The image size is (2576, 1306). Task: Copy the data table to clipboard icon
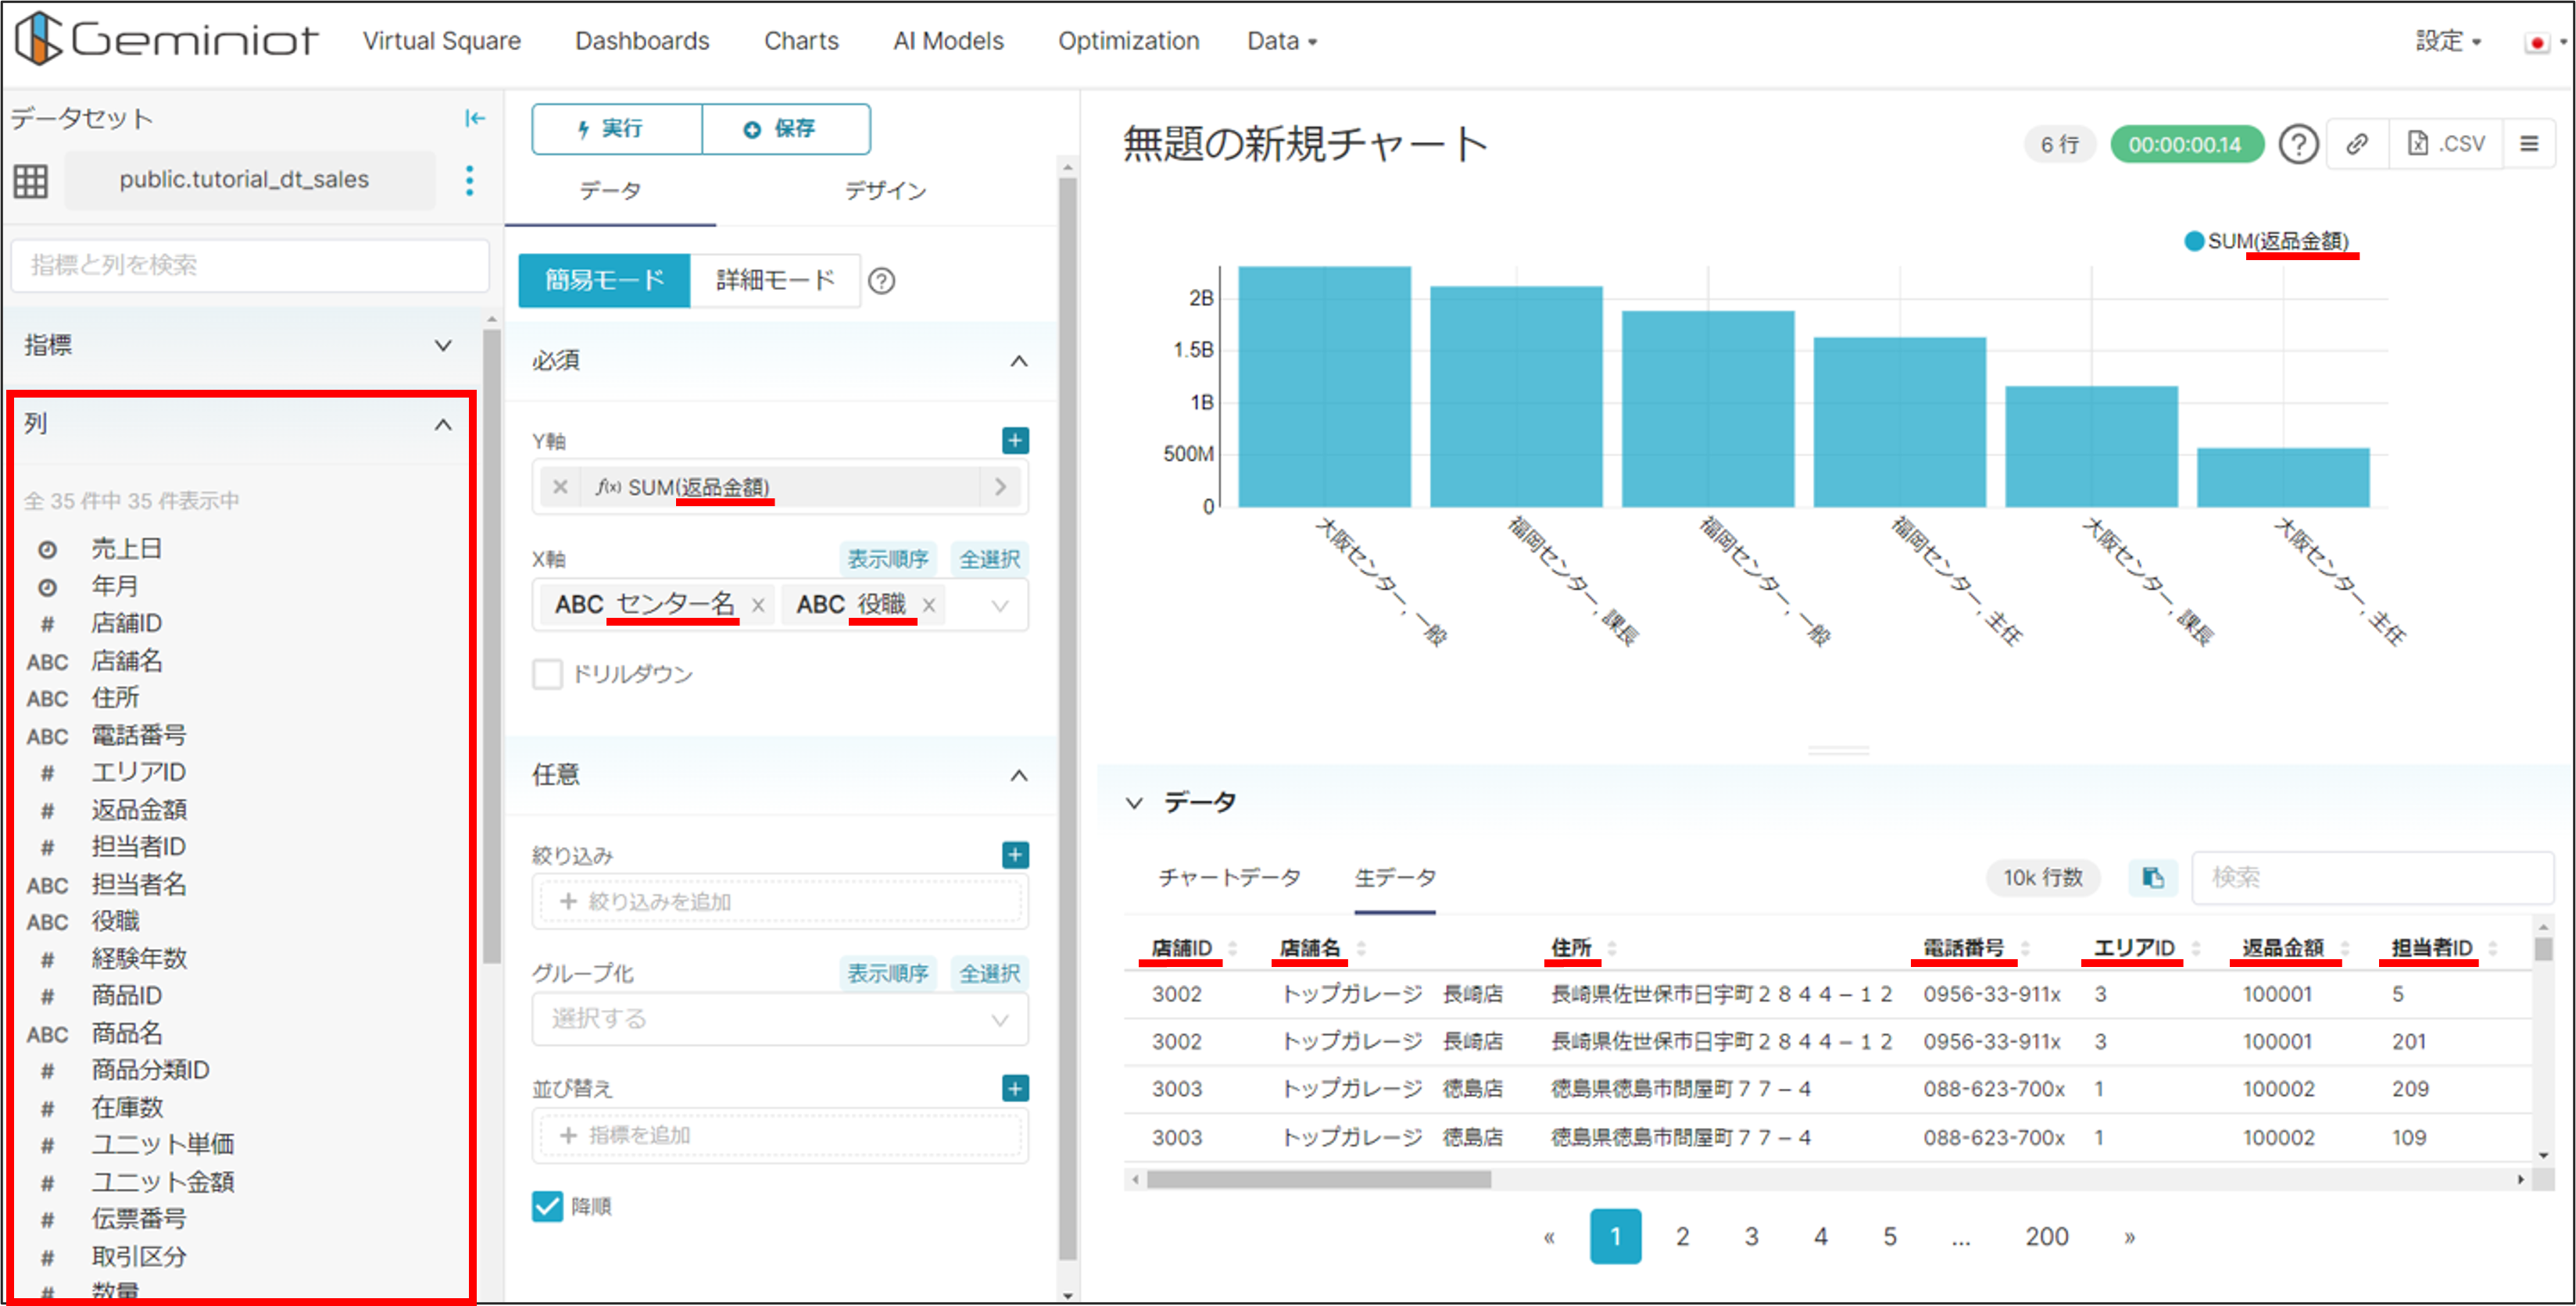(x=2153, y=878)
